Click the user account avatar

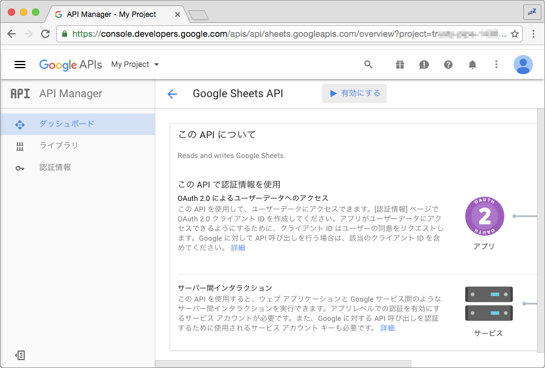point(523,65)
